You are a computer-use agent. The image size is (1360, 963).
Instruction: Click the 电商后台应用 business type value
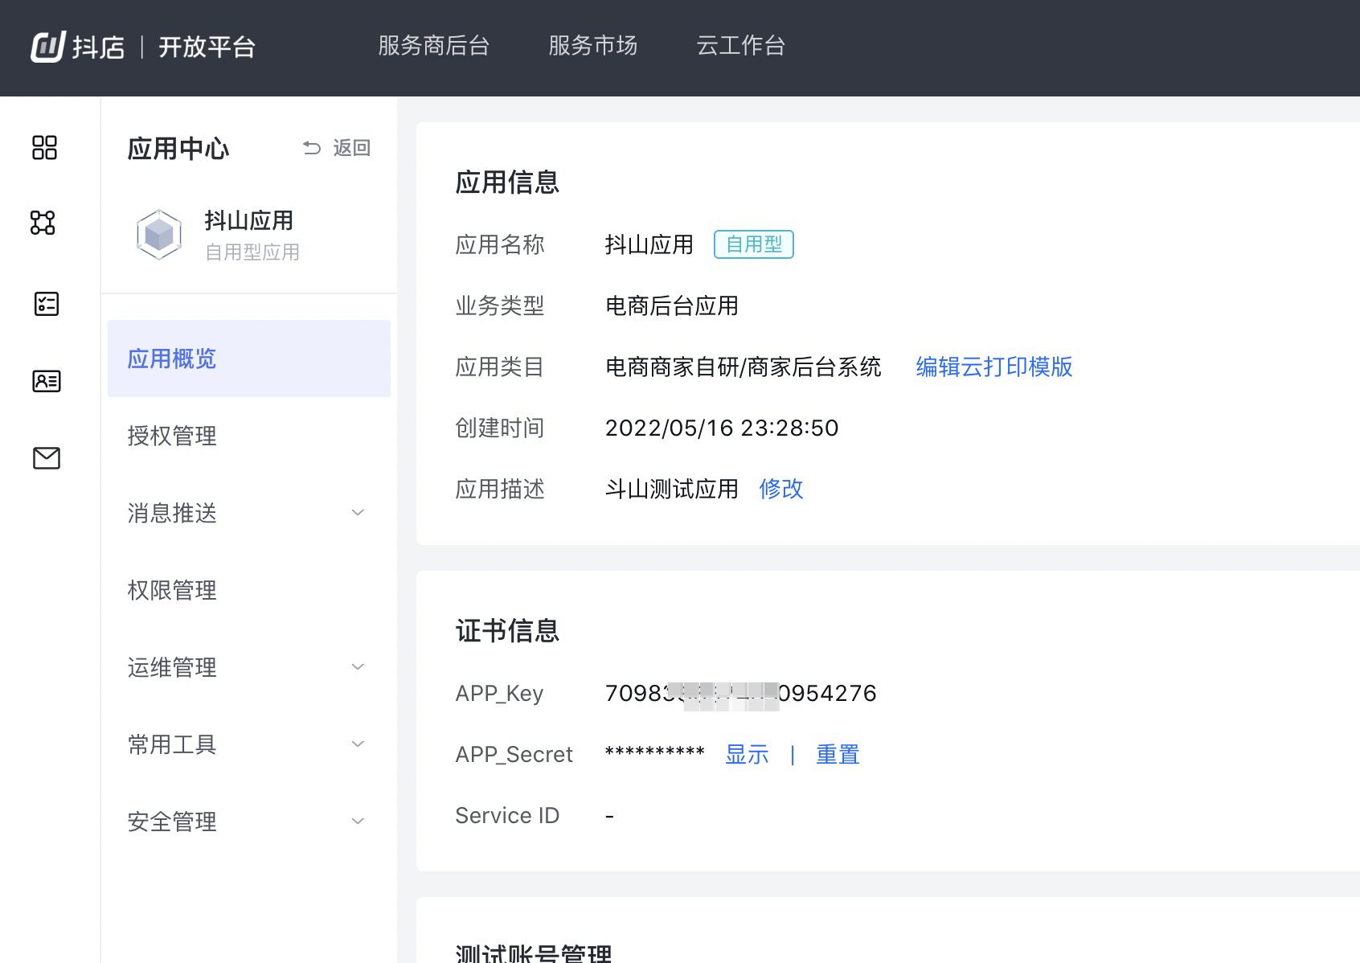pos(672,305)
